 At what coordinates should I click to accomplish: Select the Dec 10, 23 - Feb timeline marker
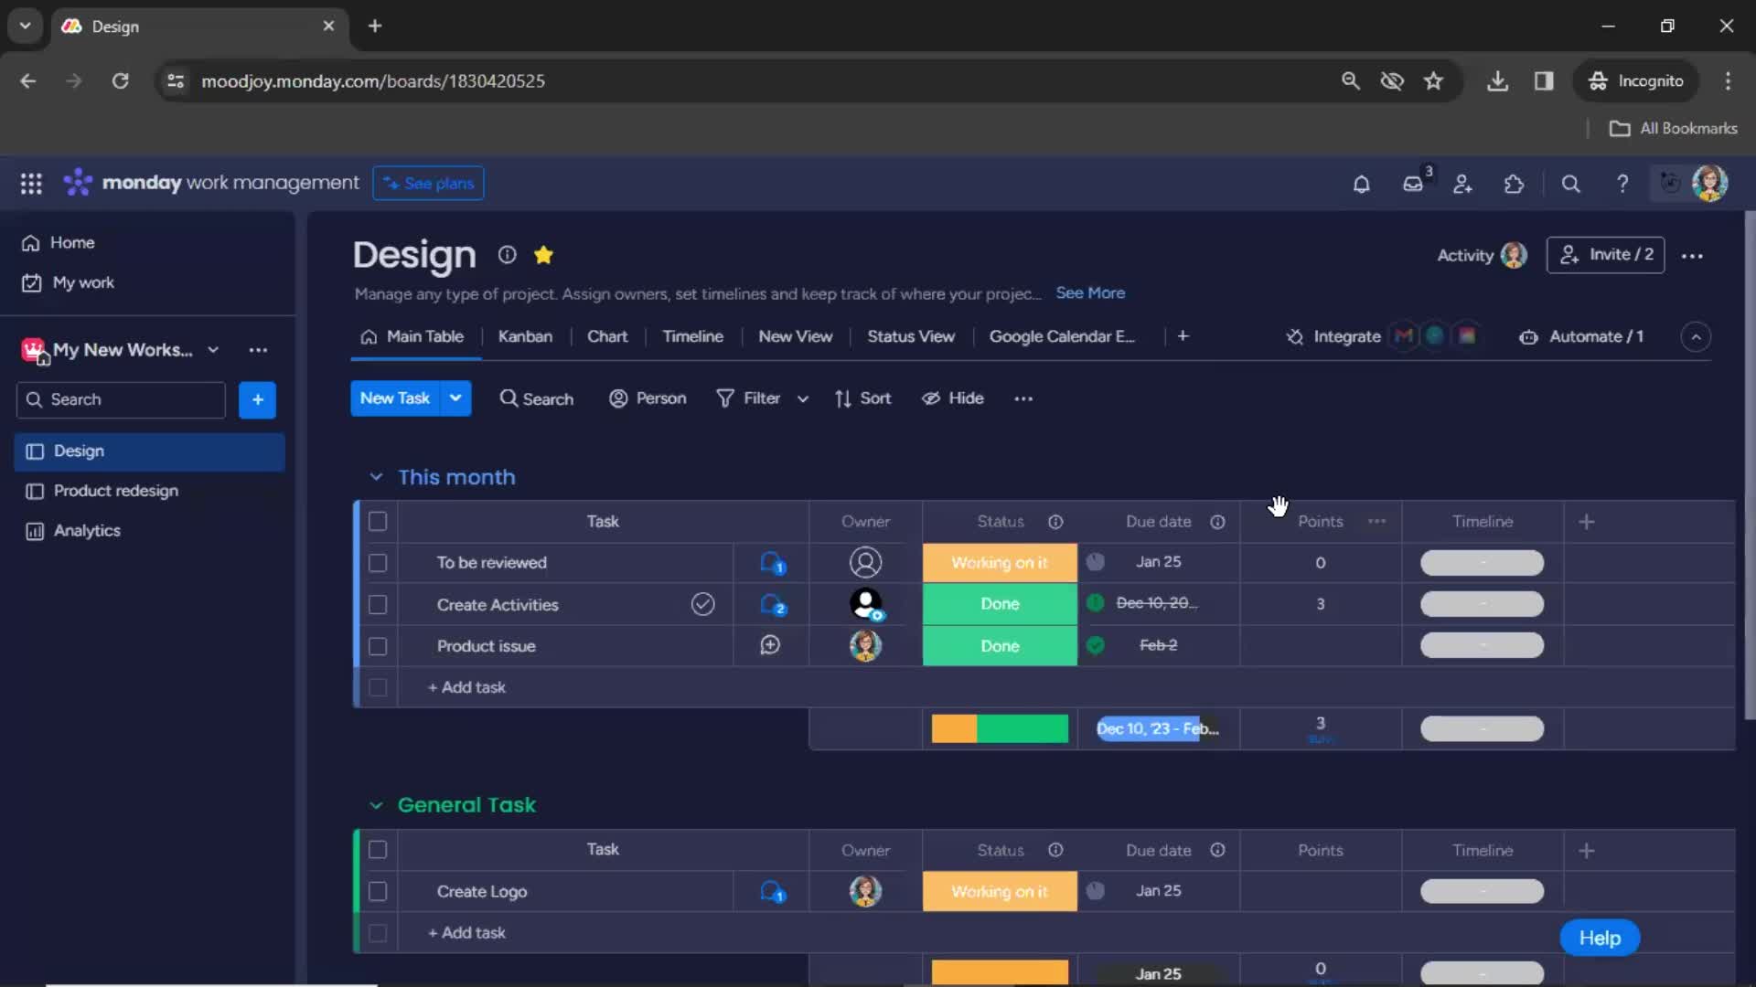(x=1155, y=727)
